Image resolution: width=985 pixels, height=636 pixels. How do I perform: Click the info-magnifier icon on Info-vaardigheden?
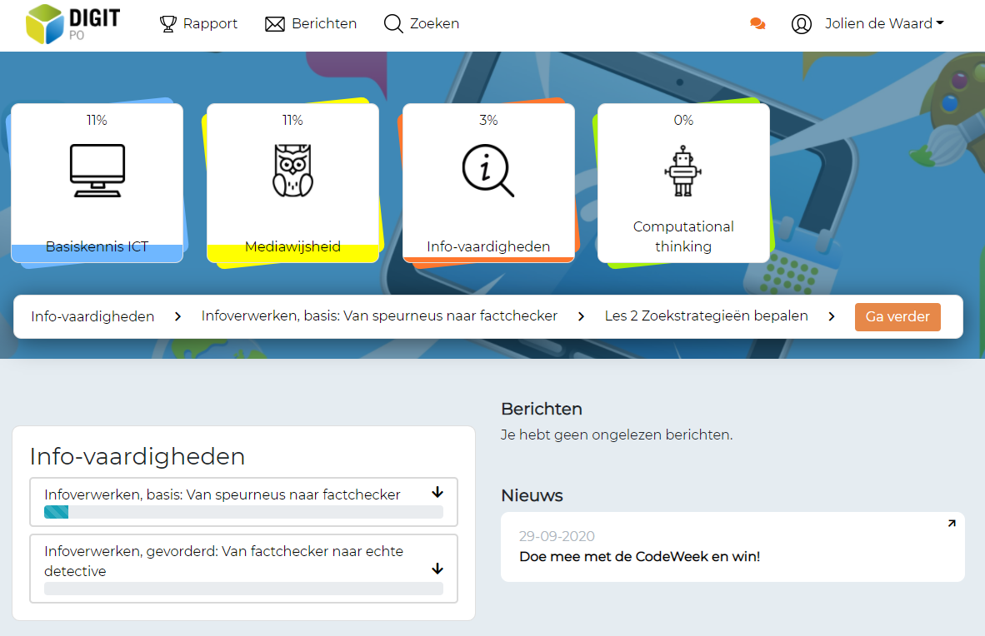pos(488,171)
